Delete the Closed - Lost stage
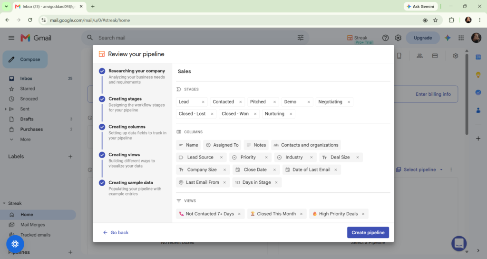Screen dimensions: 487x259 pos(212,114)
